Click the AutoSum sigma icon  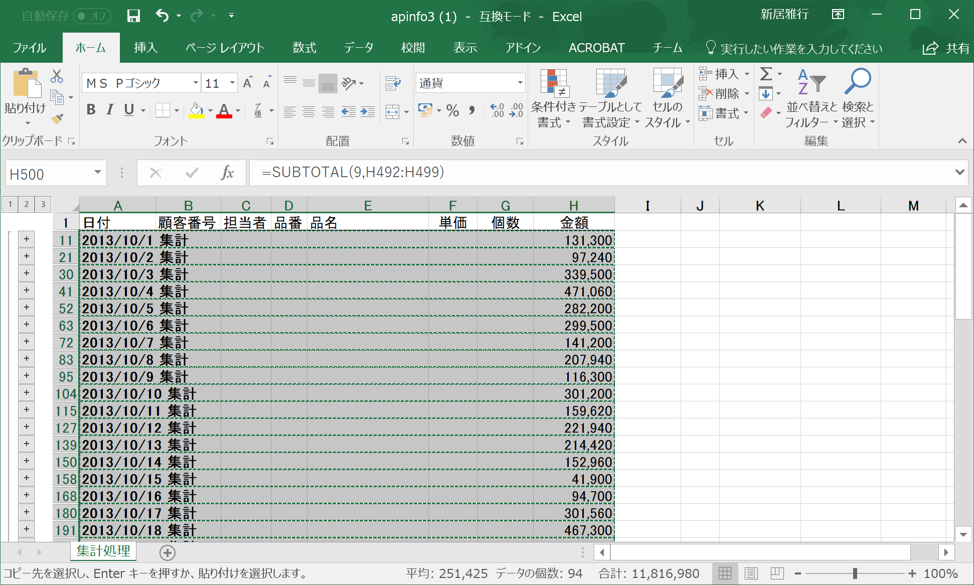click(x=766, y=74)
